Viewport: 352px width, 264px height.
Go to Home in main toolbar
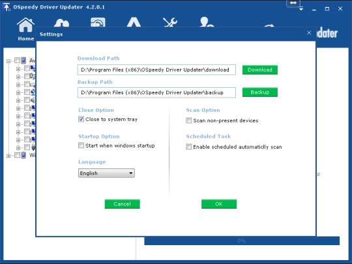coord(25,29)
